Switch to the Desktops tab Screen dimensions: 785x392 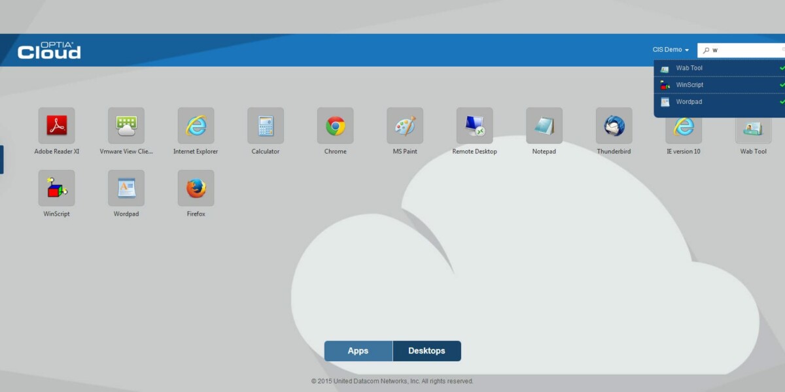pyautogui.click(x=427, y=351)
